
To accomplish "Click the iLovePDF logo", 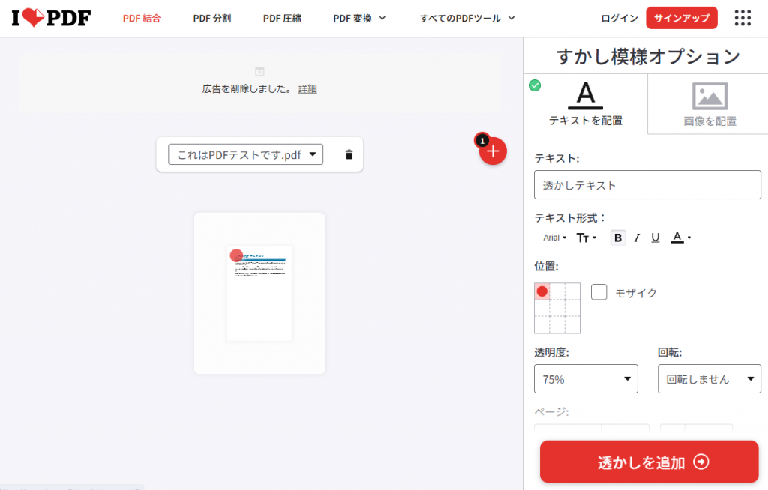I will 51,18.
